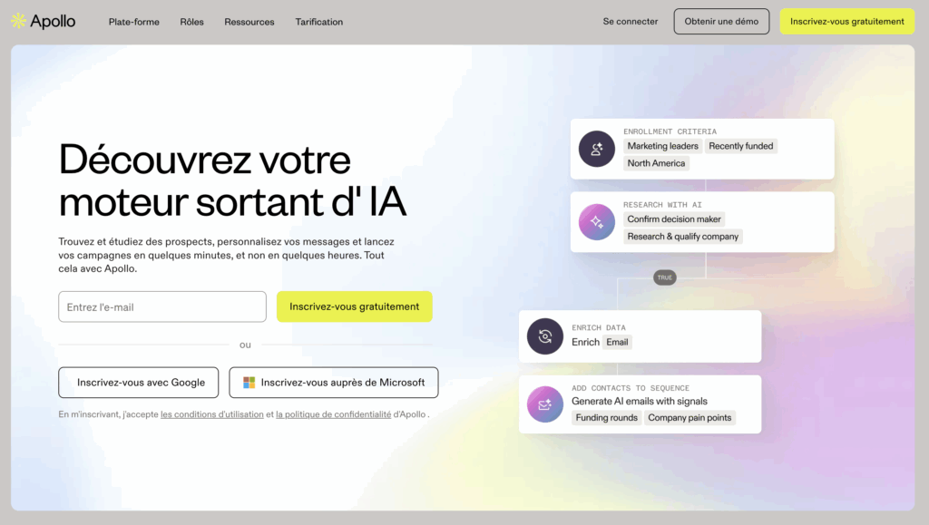Go to the Tarification page
The height and width of the screenshot is (525, 929).
[319, 22]
